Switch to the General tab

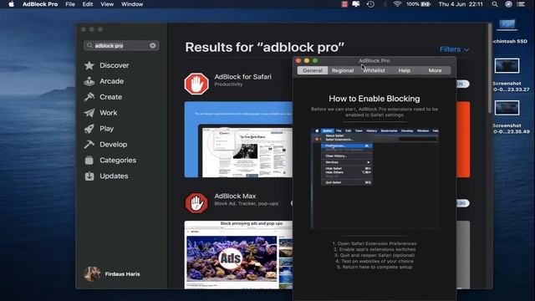313,70
